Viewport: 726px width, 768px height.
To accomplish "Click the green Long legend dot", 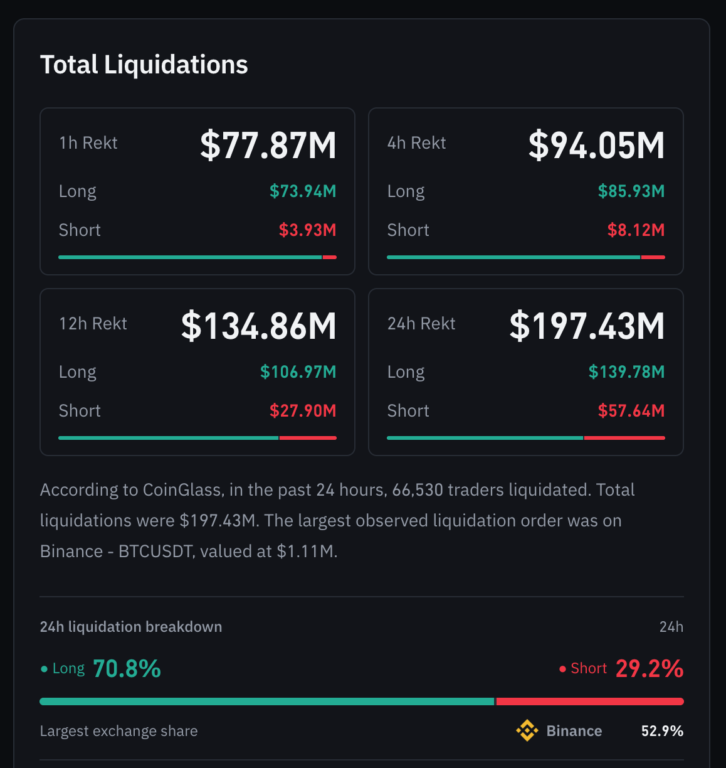I will point(44,669).
